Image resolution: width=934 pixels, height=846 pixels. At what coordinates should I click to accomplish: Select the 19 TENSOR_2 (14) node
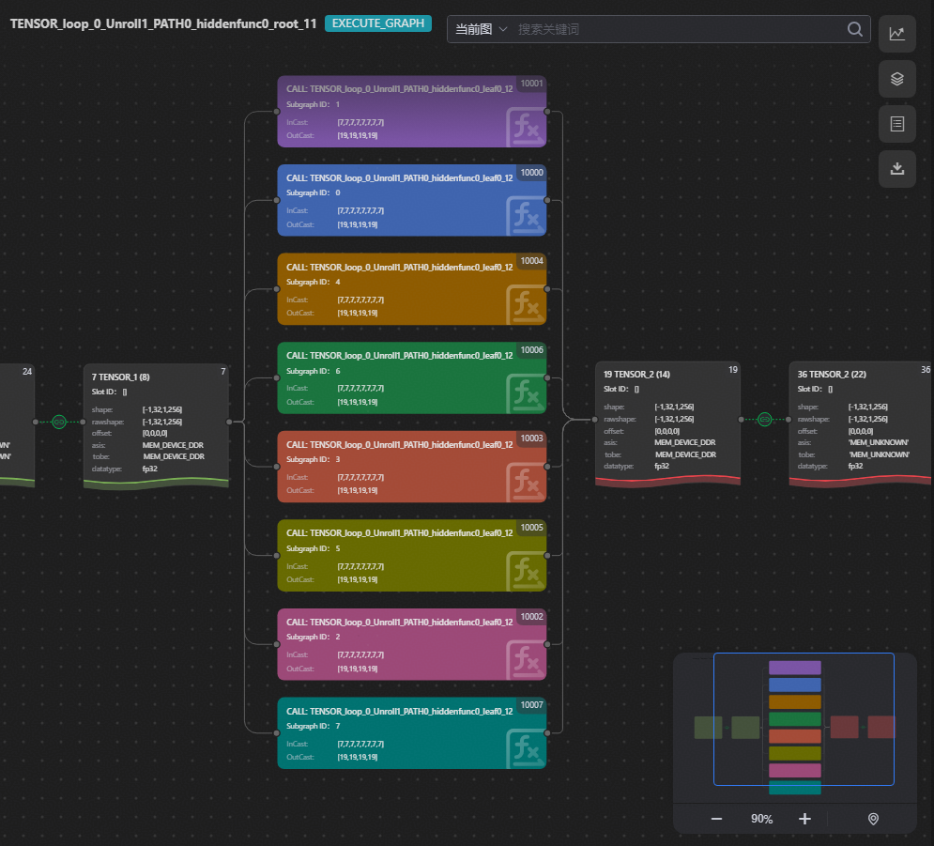click(667, 421)
